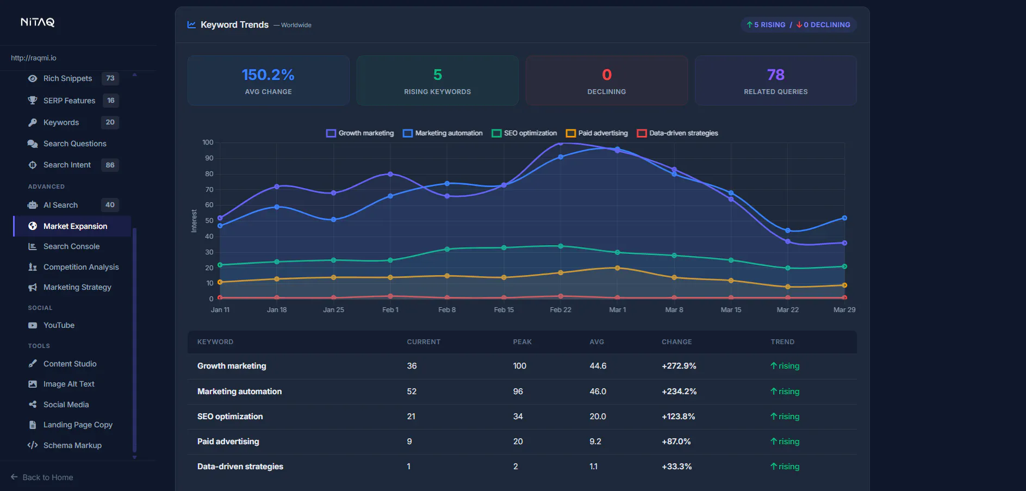This screenshot has height=491, width=1026.
Task: Open Schema Markup code icon
Action: 33,445
